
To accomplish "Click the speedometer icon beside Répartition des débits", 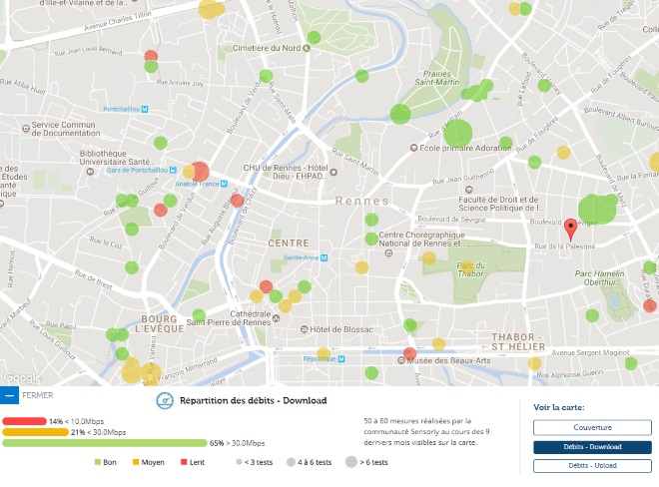I will [x=165, y=401].
